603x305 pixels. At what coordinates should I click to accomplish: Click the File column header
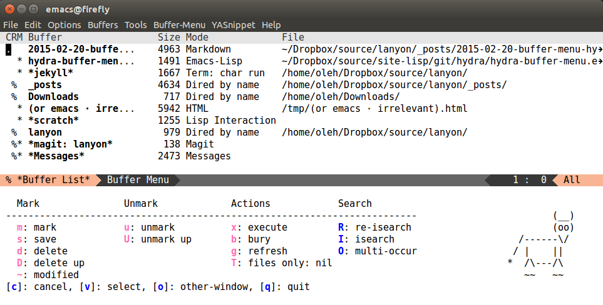click(x=293, y=37)
